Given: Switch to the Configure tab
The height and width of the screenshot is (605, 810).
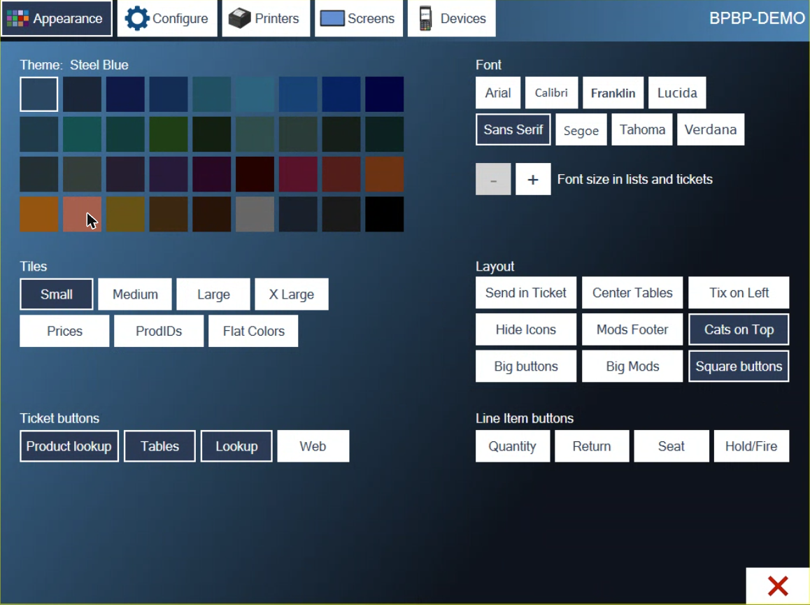Looking at the screenshot, I should (167, 19).
